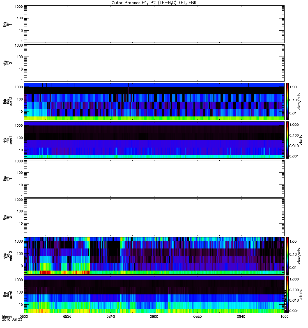This screenshot has height=328, width=308.
Task: Click the '1.00' value on thc edc12 color bar
Action: [x=293, y=241]
